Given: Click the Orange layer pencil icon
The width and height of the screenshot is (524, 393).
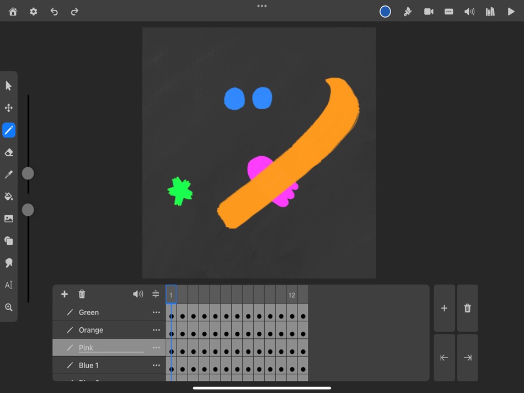Looking at the screenshot, I should 70,330.
